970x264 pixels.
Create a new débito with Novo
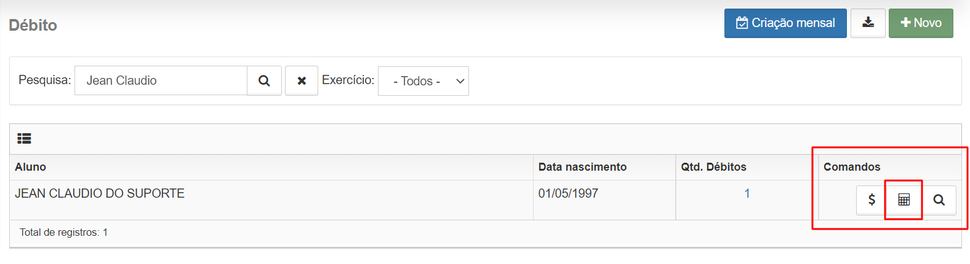[x=921, y=23]
